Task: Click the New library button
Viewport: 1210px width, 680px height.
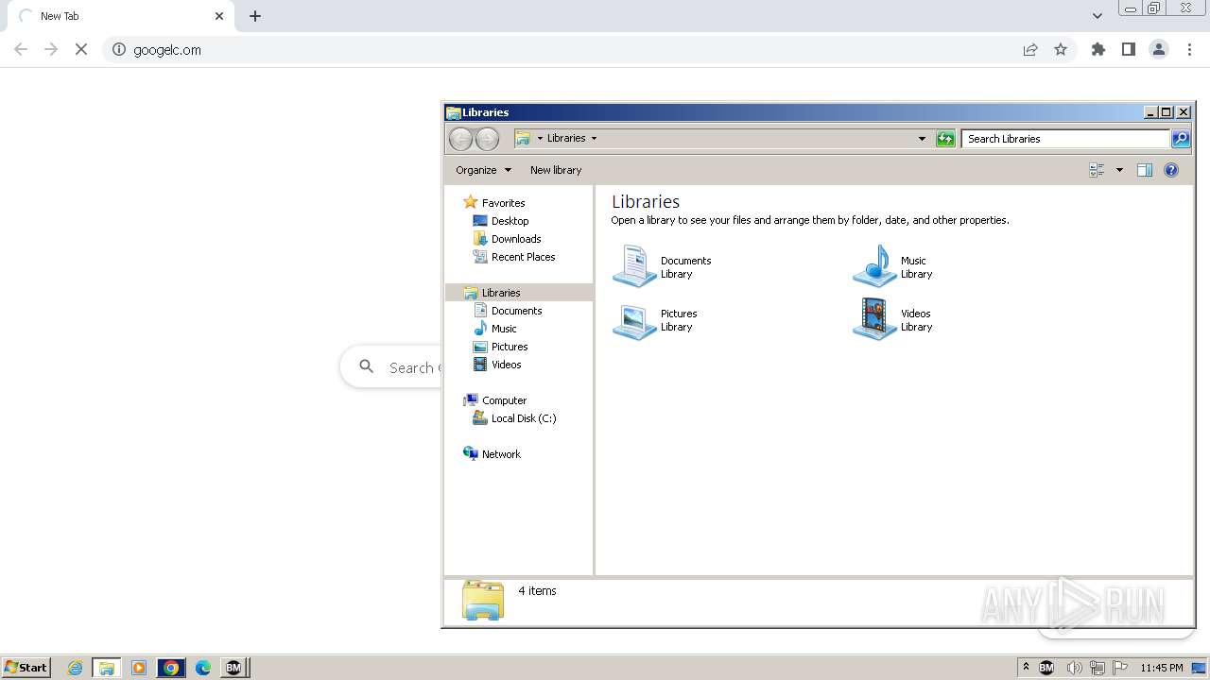Action: tap(556, 170)
